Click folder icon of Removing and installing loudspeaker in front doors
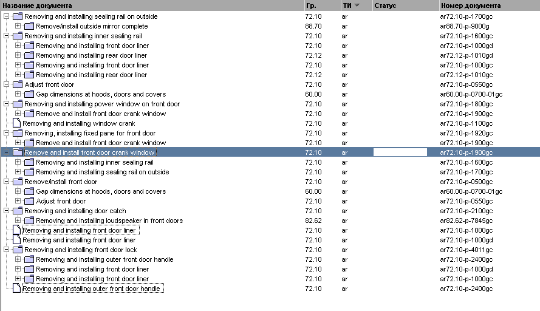This screenshot has height=311, width=540. 29,220
